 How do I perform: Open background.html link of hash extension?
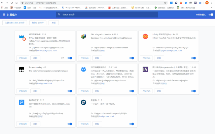point(106,117)
